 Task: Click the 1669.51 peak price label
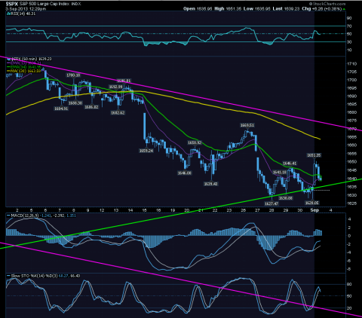click(x=247, y=125)
